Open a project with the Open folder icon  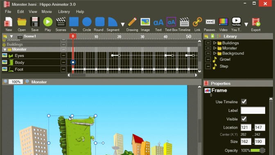click(22, 22)
